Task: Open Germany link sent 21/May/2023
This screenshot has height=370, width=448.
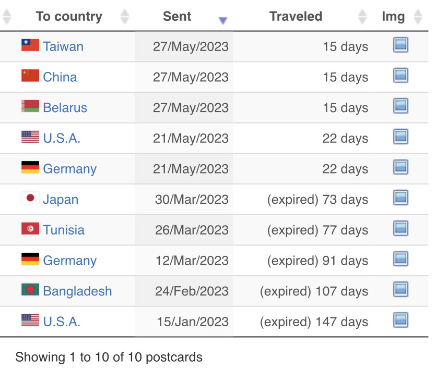Action: pos(70,169)
